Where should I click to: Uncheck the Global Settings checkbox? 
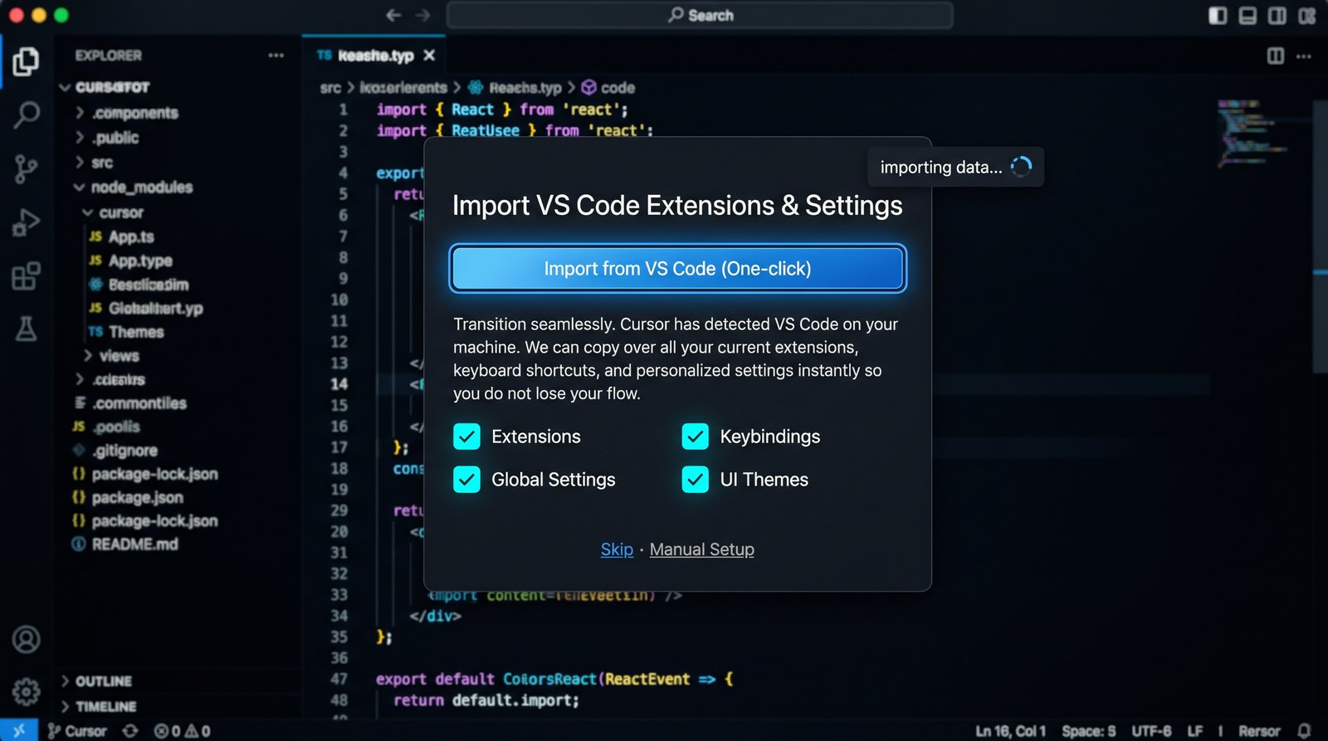pyautogui.click(x=466, y=480)
